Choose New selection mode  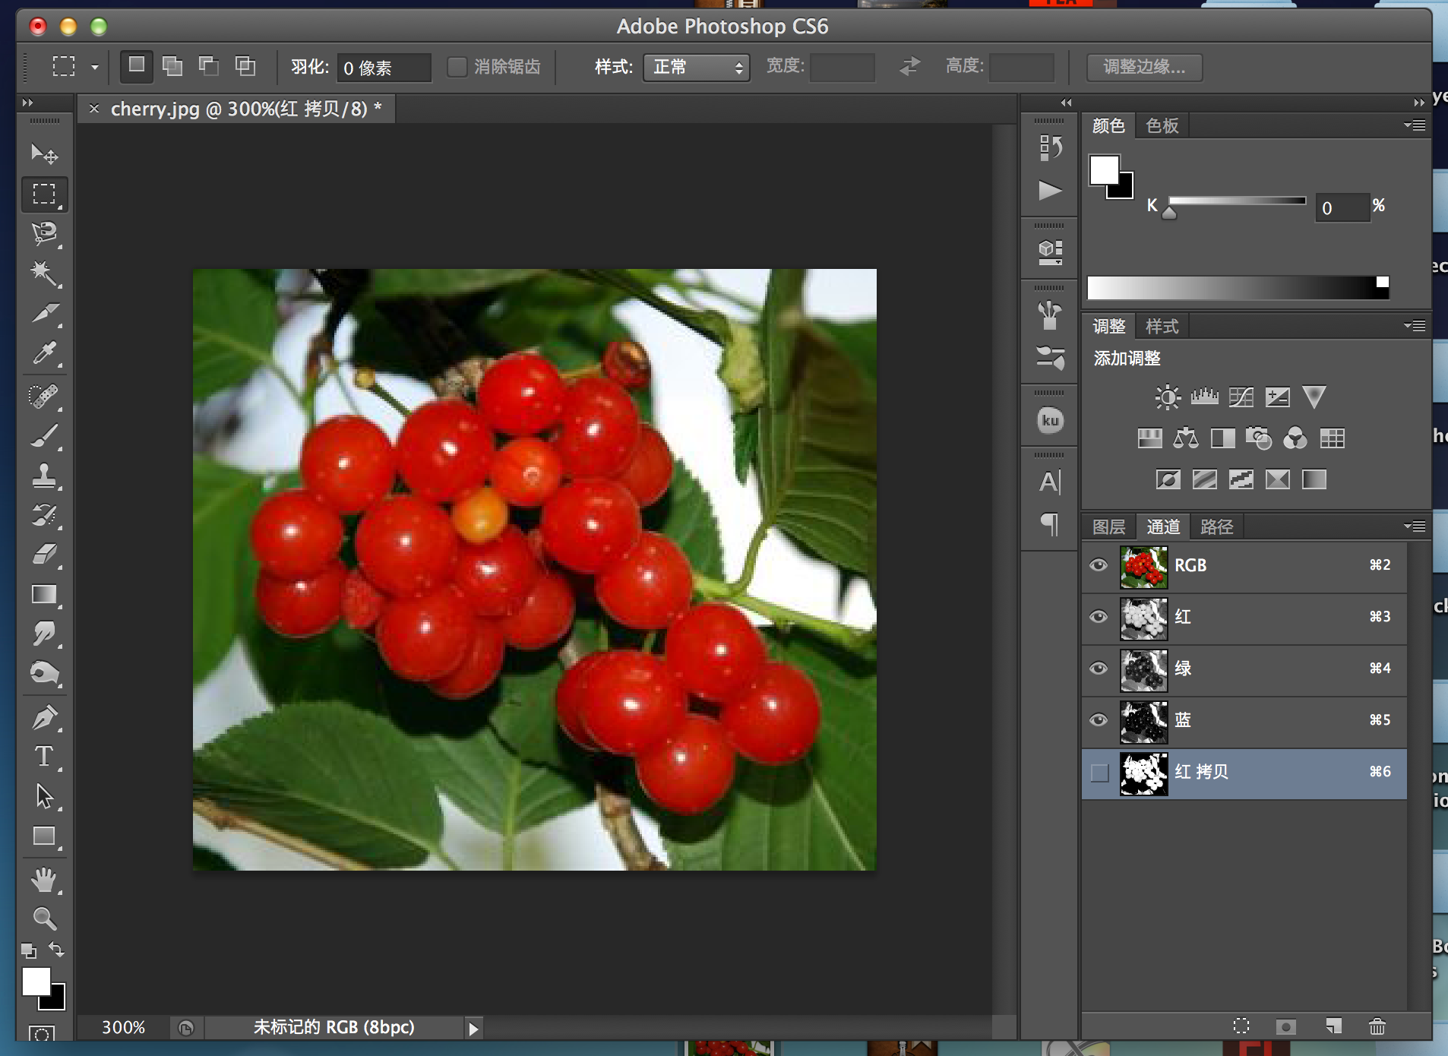click(x=137, y=66)
